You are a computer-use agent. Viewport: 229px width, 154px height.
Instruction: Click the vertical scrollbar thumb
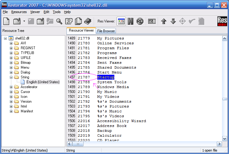[x=224, y=99]
